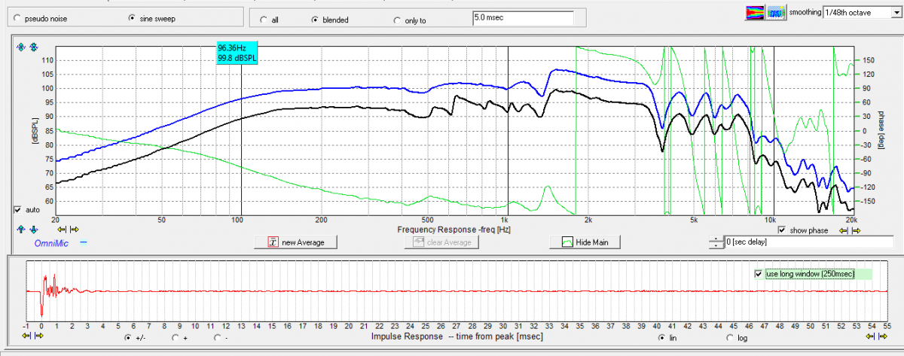Viewport: 904px width, 356px height.
Task: Click the right yellow arrow beside show phase
Action: (x=856, y=230)
